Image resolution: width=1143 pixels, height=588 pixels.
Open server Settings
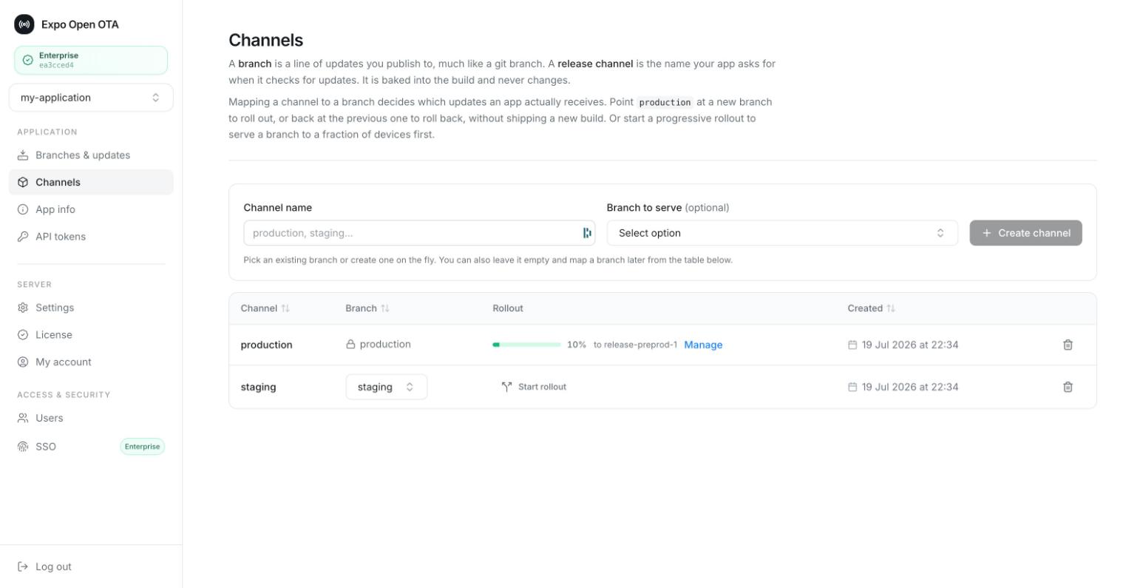pyautogui.click(x=91, y=308)
